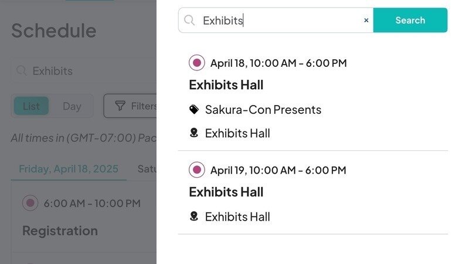Click the Registration event circle icon
The width and height of the screenshot is (469, 264).
click(30, 204)
